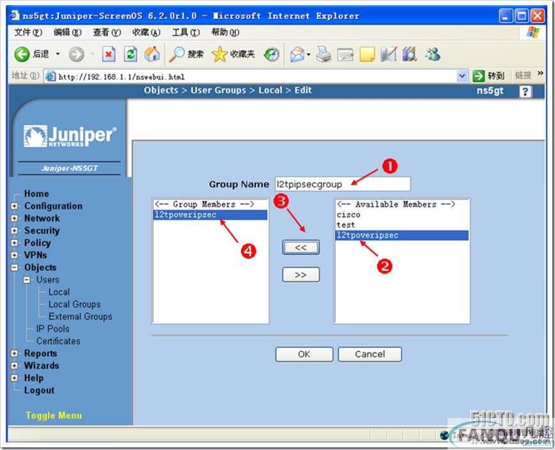Click the Messenger people icon
555x450 pixels.
coord(432,54)
